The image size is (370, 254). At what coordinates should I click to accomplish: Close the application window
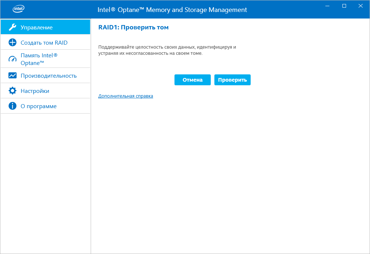coord(361,6)
